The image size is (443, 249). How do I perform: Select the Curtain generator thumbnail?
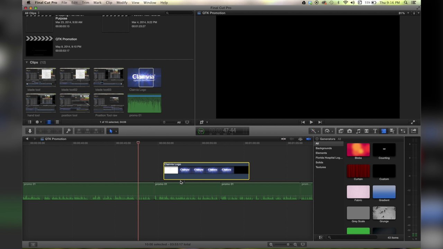tap(358, 170)
